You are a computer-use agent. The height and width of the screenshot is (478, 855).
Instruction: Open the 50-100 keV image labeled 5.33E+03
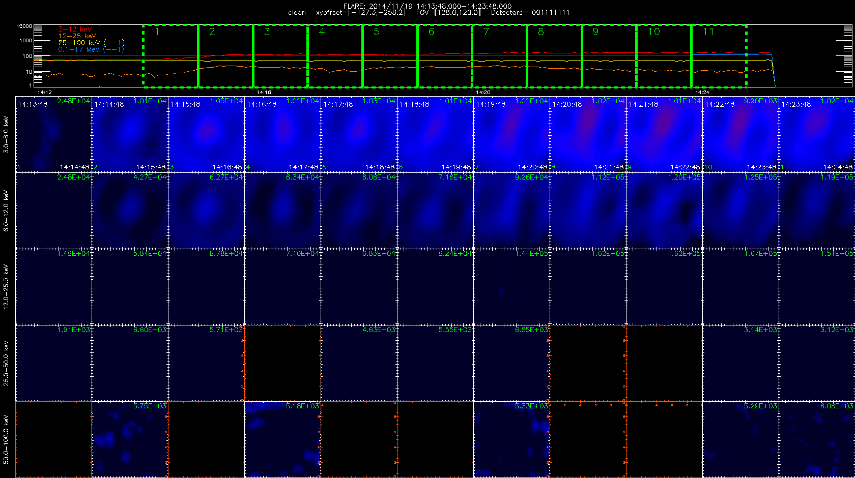coord(511,439)
